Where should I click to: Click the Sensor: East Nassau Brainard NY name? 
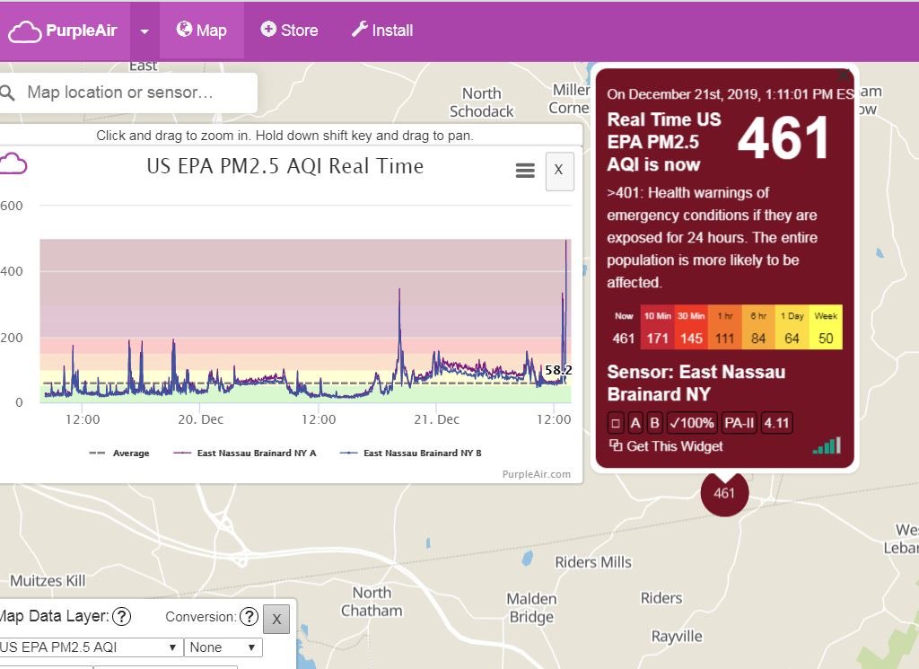coord(696,383)
